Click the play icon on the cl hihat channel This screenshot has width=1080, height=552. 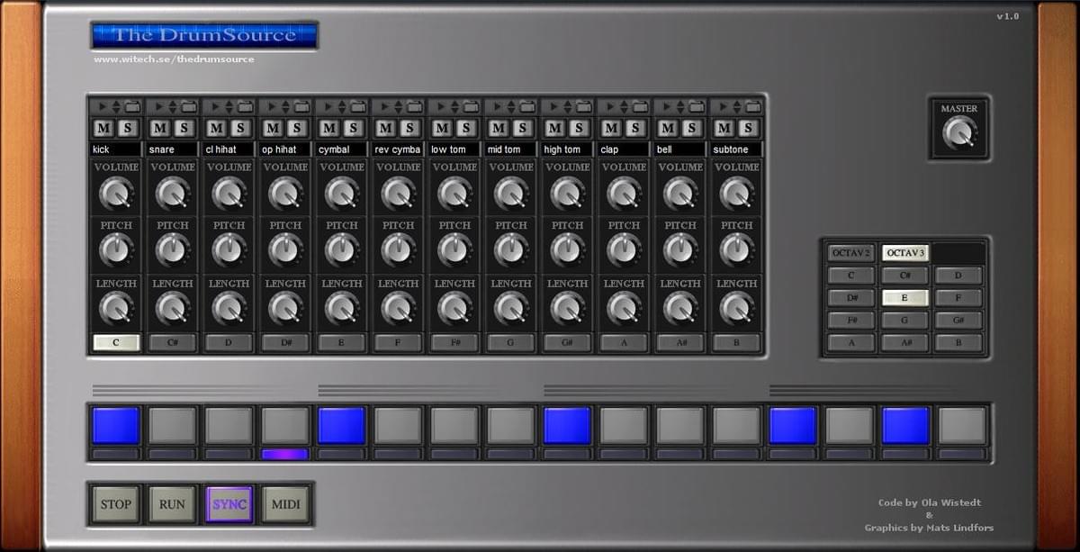pyautogui.click(x=216, y=105)
